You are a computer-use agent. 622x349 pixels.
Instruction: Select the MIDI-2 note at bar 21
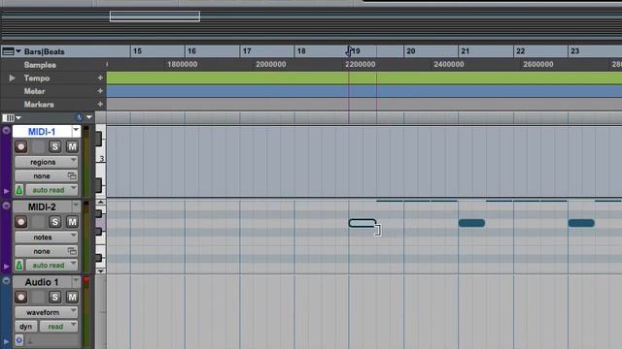[x=471, y=223]
